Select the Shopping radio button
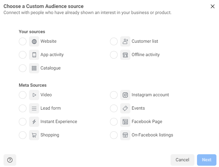 23,135
